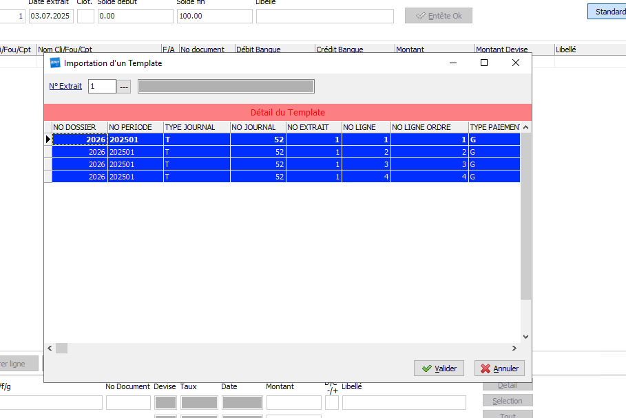
Task: Click TYPE PAIEMENT cell G in line 4 row
Action: [x=494, y=177]
